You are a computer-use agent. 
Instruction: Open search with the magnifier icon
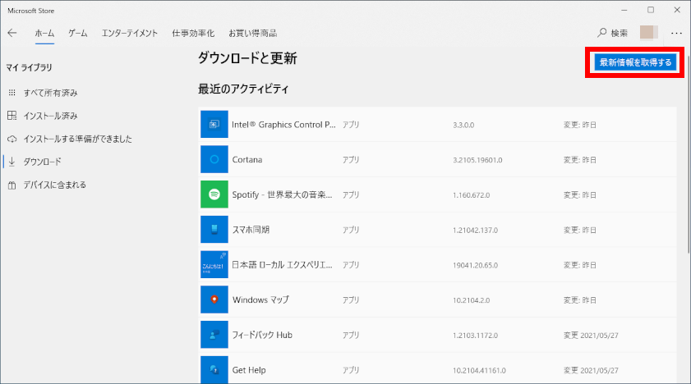click(x=601, y=33)
